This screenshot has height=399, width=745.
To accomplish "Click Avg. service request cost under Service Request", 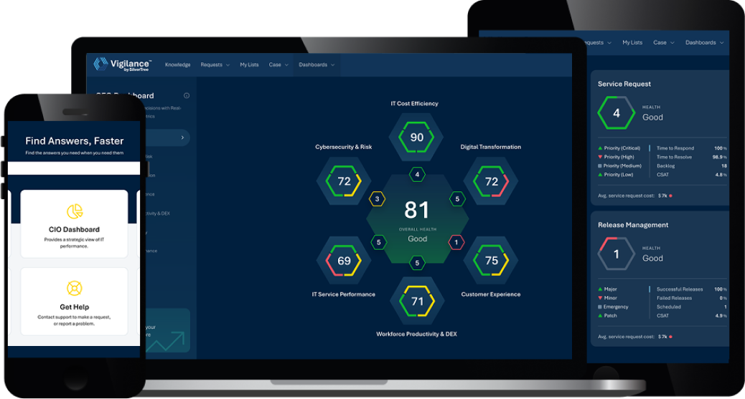I will pyautogui.click(x=634, y=196).
